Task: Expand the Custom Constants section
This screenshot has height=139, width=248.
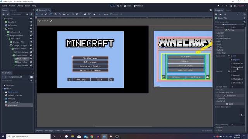Action: [x=225, y=93]
